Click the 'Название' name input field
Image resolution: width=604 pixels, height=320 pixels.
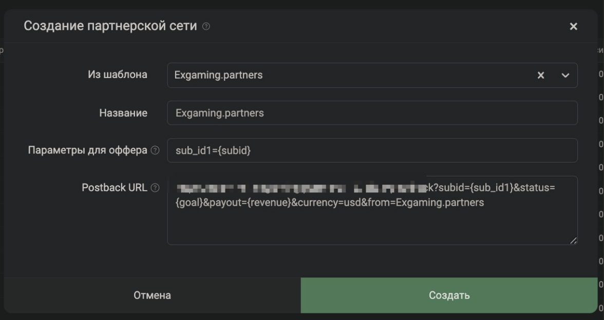click(372, 113)
